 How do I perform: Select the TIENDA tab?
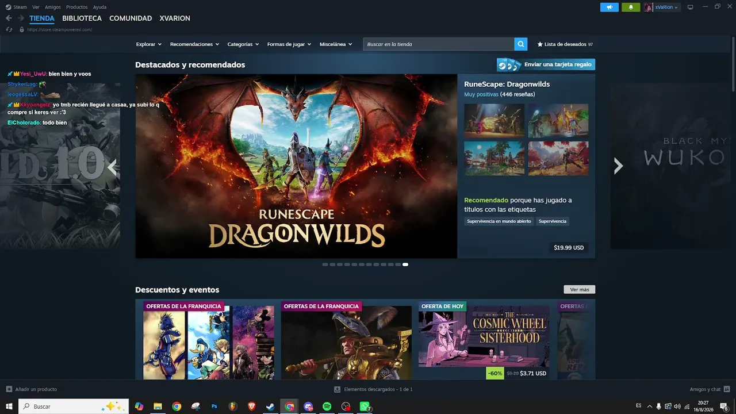pos(42,18)
